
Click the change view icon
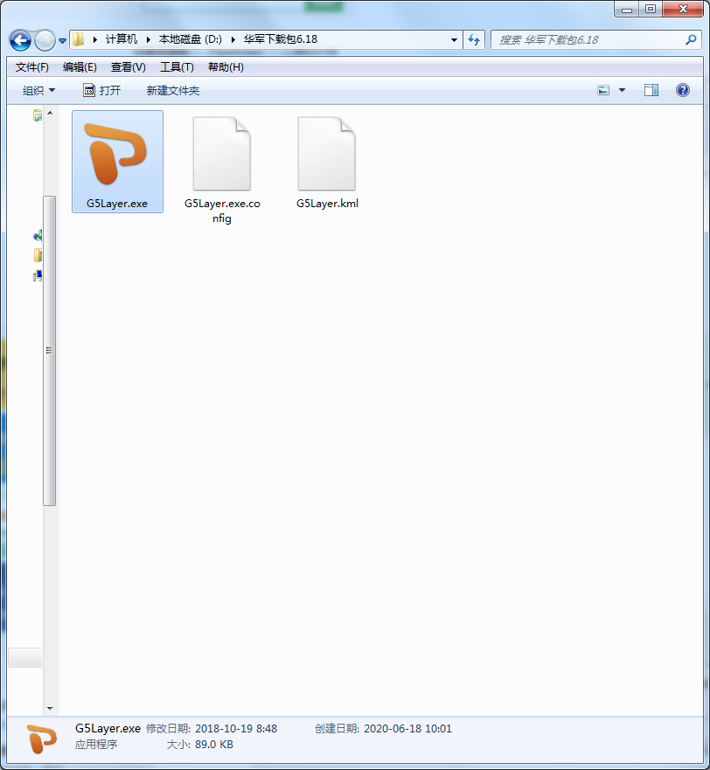pyautogui.click(x=603, y=90)
